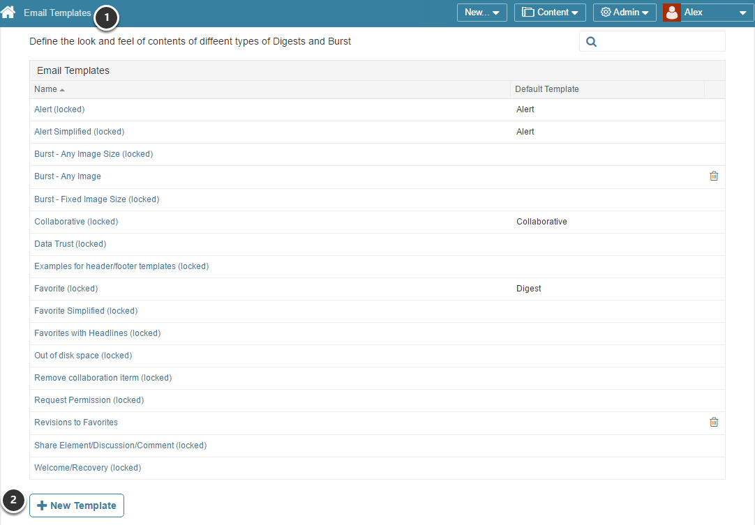Open the Favorite Simplified (locked) template
The height and width of the screenshot is (525, 755).
pos(86,311)
